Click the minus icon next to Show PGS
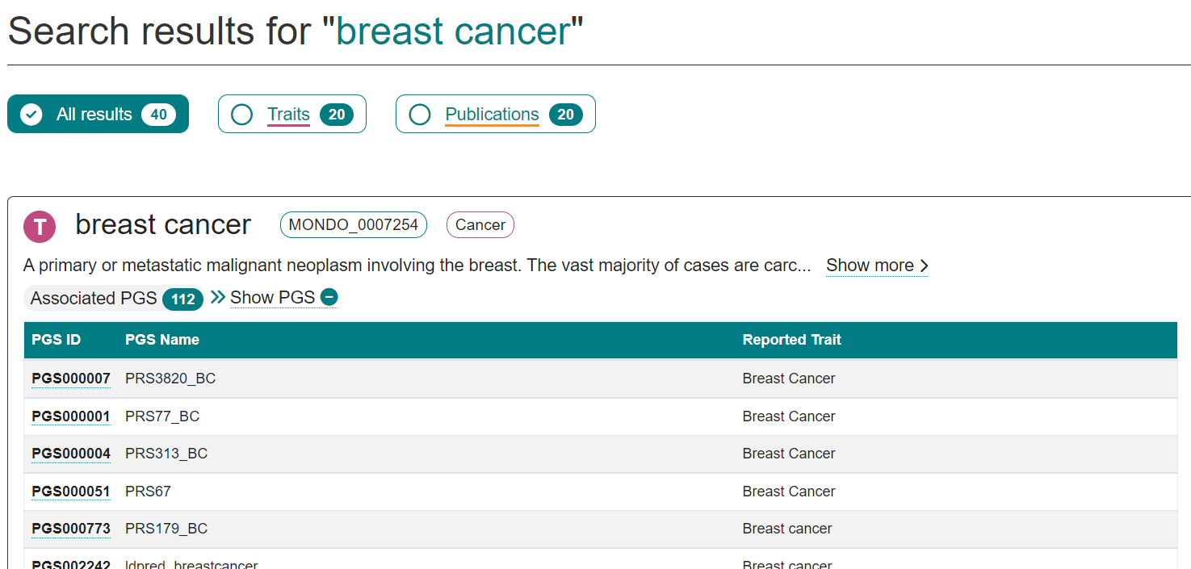Image resolution: width=1191 pixels, height=569 pixels. [x=329, y=297]
